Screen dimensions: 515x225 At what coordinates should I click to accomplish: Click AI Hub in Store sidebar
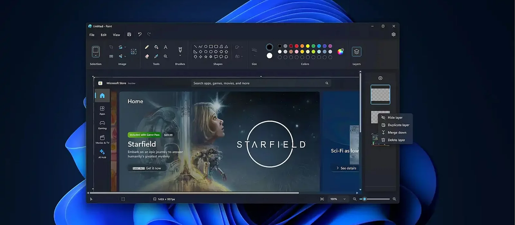(x=102, y=154)
